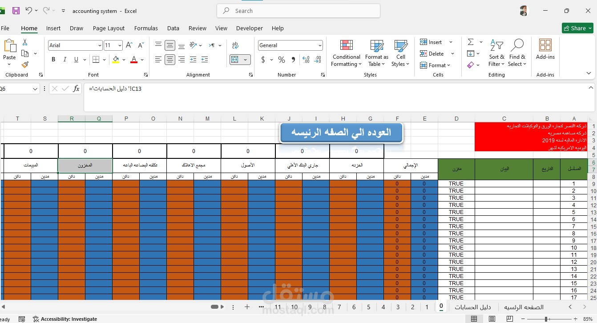
Task: Toggle Merge & Center
Action: click(235, 60)
